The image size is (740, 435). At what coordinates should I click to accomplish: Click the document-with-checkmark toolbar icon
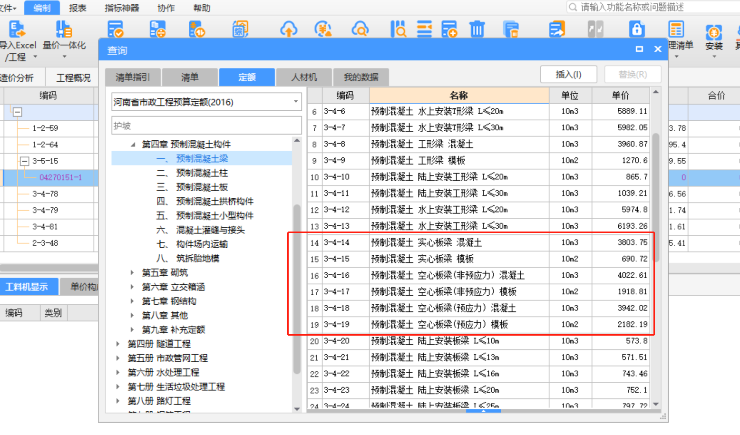point(115,29)
